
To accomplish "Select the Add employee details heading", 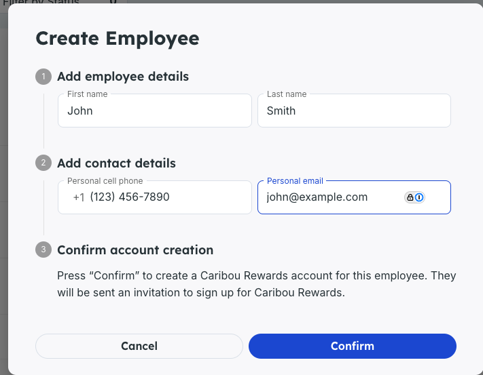I will 123,77.
